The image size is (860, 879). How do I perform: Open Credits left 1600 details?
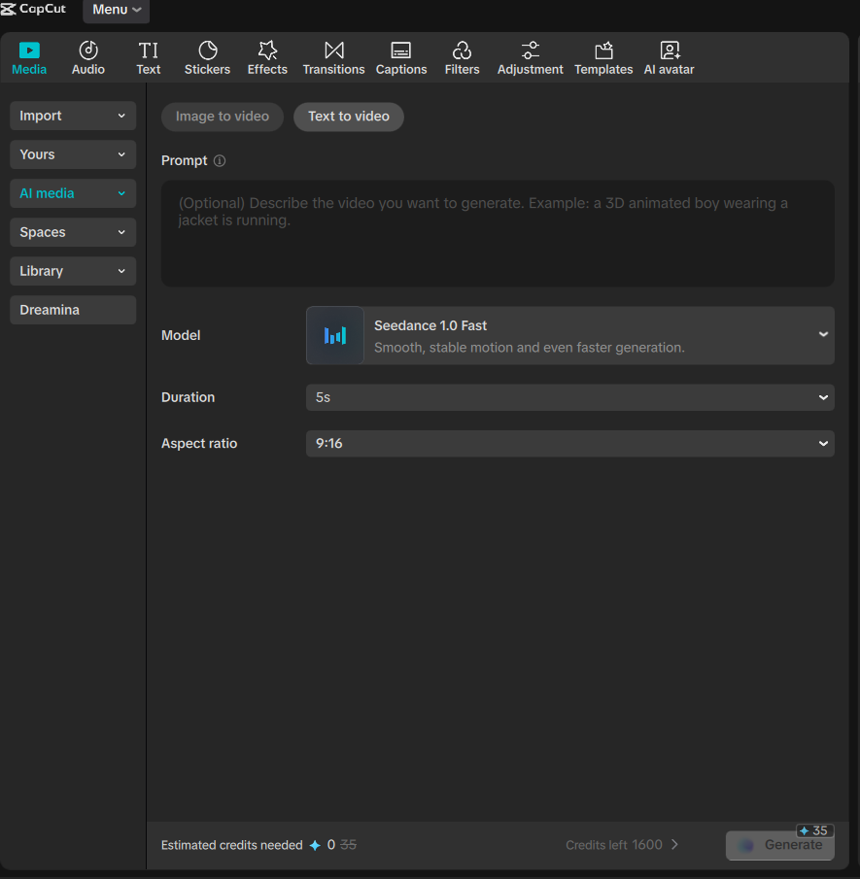[622, 845]
